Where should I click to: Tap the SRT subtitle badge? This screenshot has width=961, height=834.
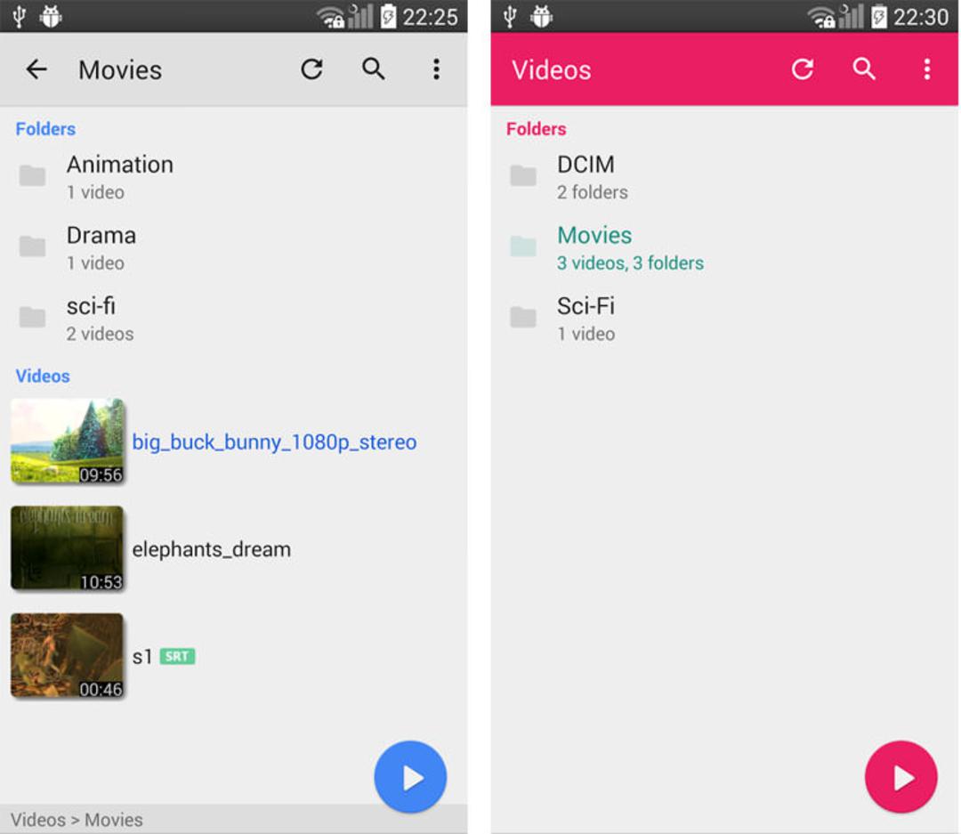click(177, 657)
